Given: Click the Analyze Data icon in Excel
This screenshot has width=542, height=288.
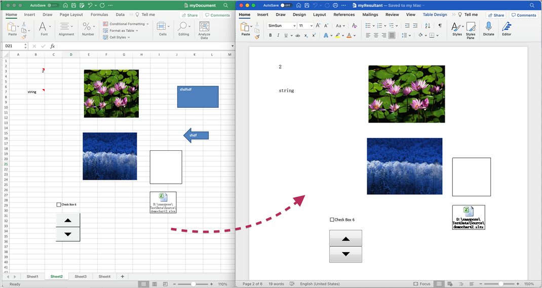Looking at the screenshot, I should pos(204,27).
